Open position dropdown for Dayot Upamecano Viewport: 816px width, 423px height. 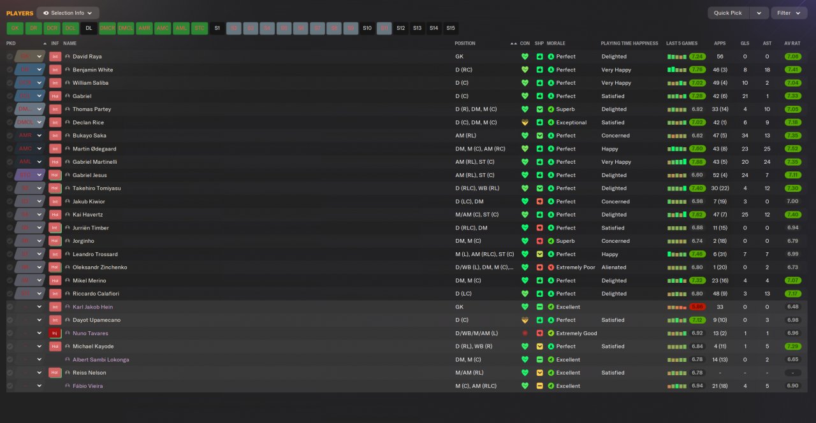tap(39, 320)
